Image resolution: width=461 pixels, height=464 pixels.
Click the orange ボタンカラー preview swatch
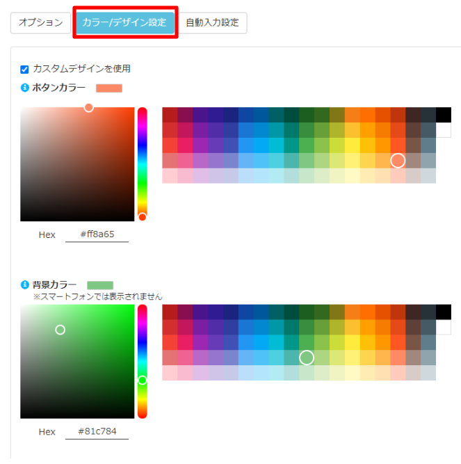coord(109,88)
